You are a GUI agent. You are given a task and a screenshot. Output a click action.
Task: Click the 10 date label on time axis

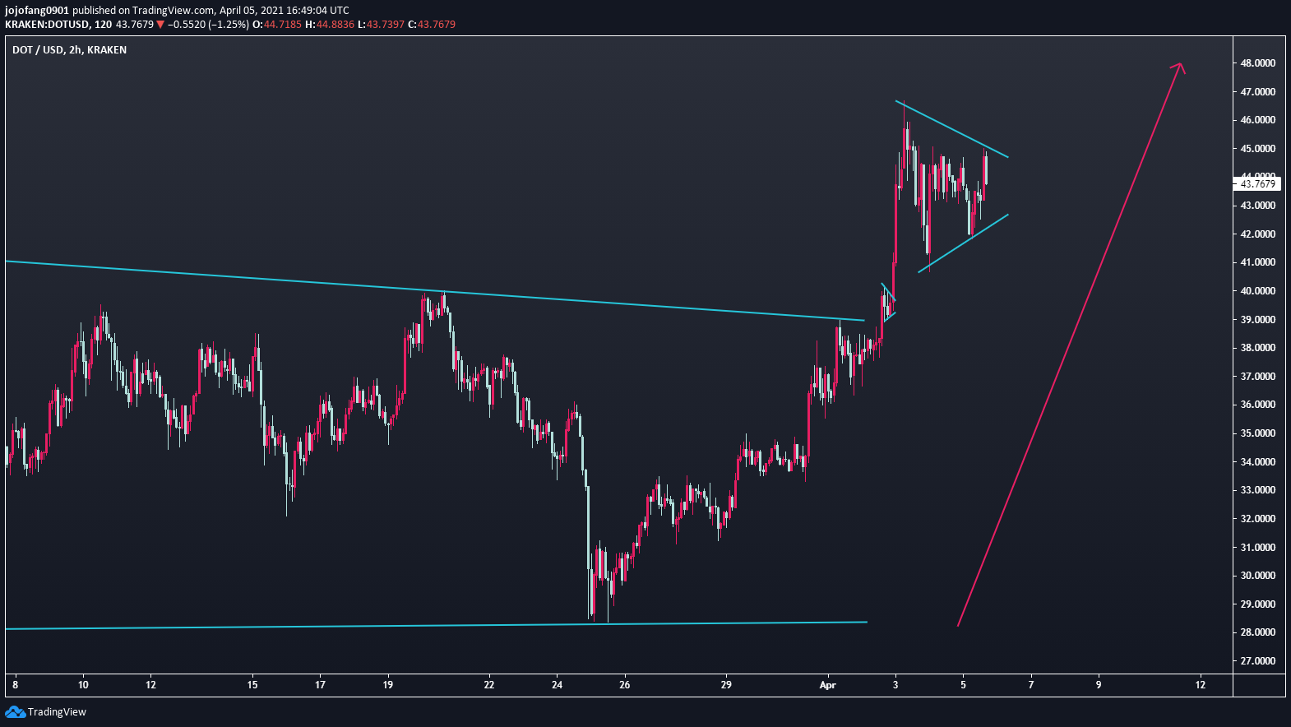(x=83, y=685)
